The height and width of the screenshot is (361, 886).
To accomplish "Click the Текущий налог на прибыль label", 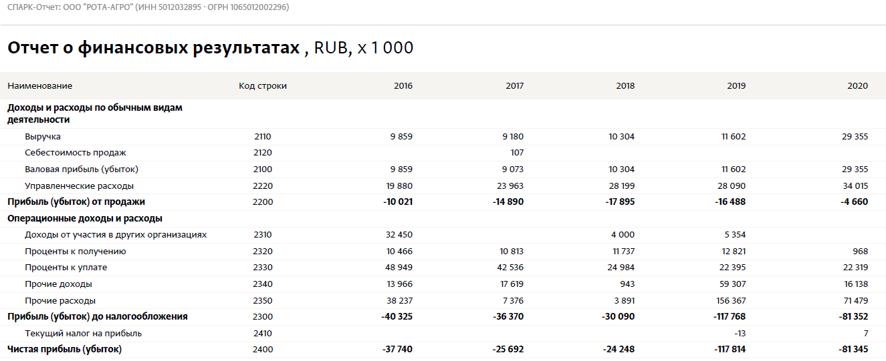I will click(84, 333).
